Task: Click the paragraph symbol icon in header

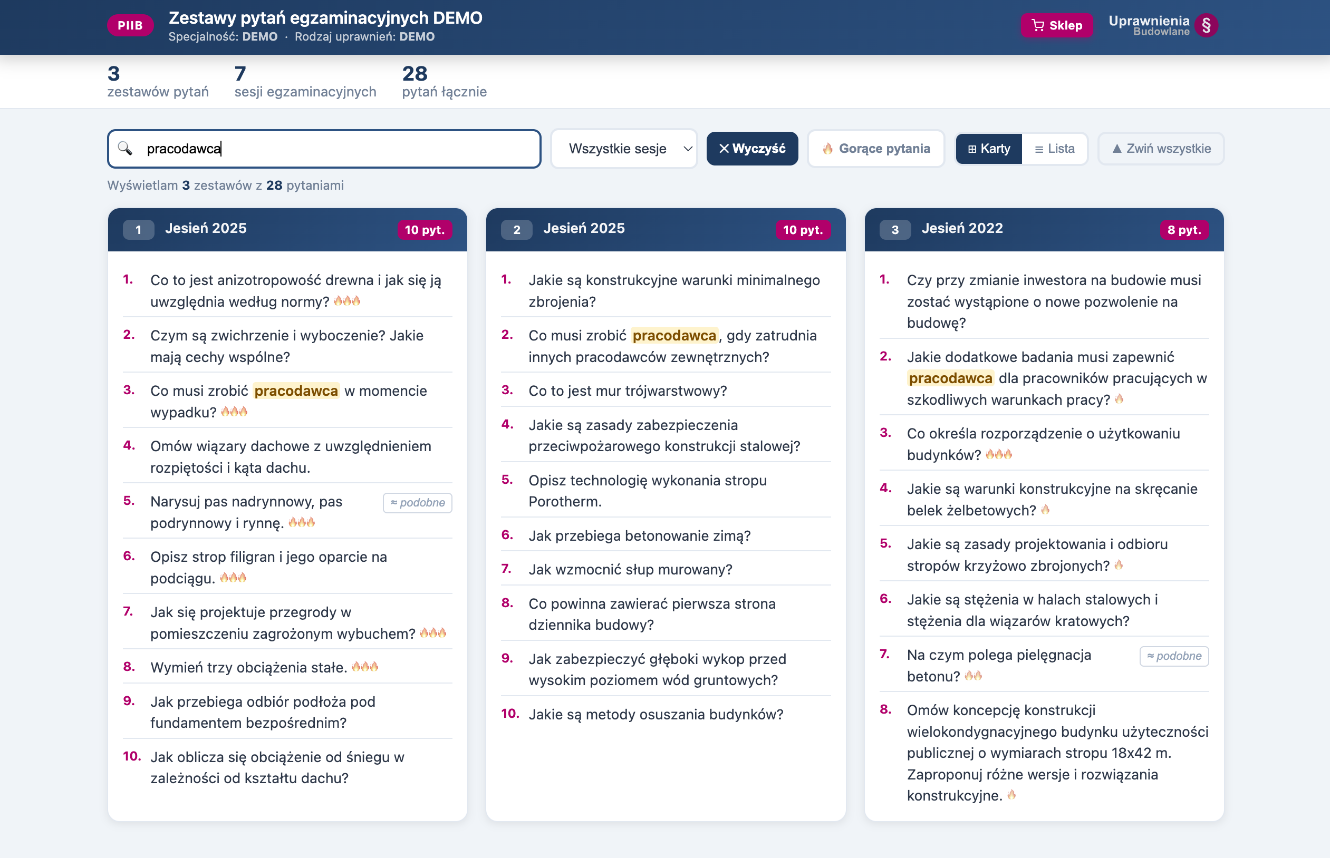Action: pyautogui.click(x=1206, y=25)
